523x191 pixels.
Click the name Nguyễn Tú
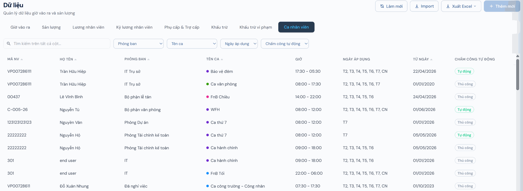pyautogui.click(x=69, y=110)
